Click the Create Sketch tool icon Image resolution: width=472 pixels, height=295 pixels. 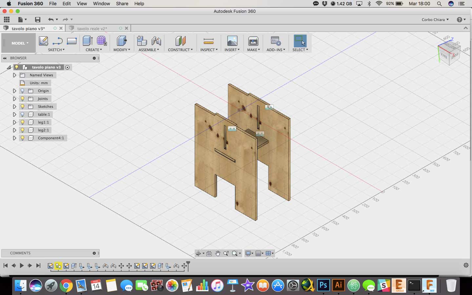point(43,41)
